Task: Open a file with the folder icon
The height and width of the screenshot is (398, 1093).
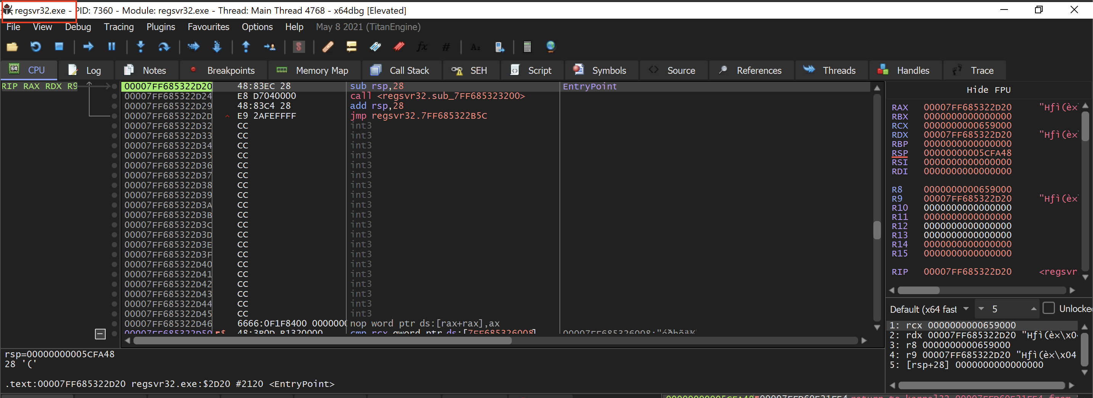Action: tap(12, 46)
